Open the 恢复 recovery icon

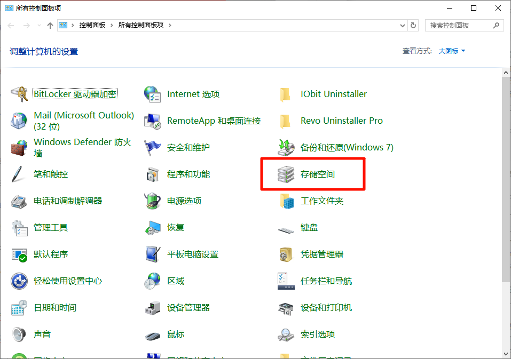(x=153, y=227)
